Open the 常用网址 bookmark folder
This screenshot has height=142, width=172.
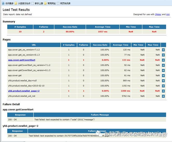pos(50,3)
